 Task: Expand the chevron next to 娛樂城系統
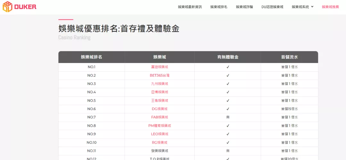(312, 7)
